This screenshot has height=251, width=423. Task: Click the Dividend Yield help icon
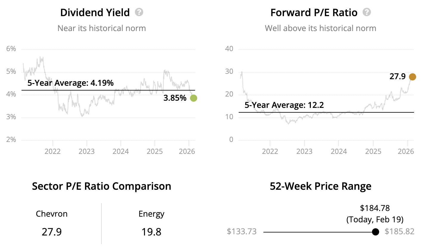coord(139,13)
